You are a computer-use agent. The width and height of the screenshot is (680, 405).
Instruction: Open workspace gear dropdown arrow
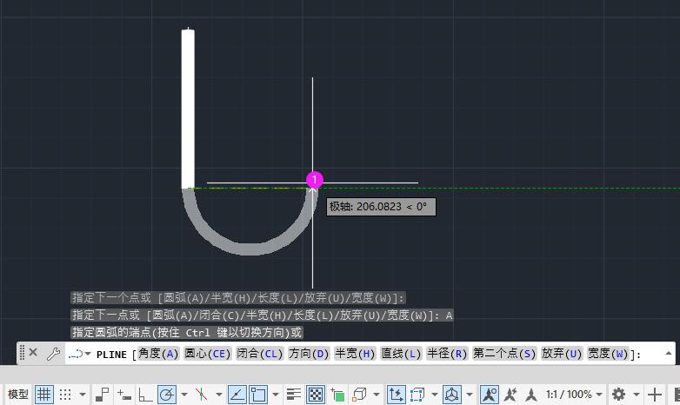[637, 395]
